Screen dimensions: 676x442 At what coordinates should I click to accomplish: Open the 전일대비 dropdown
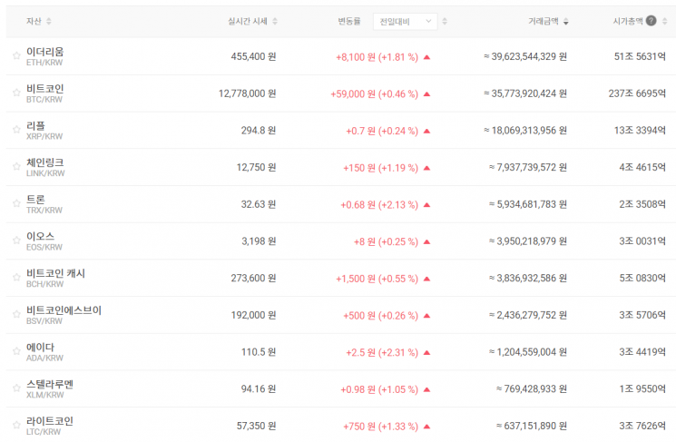pos(406,21)
